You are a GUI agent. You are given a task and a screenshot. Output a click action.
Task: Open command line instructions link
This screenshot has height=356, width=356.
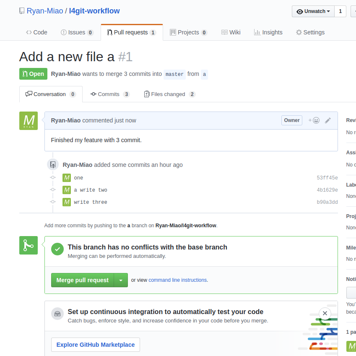click(x=178, y=280)
